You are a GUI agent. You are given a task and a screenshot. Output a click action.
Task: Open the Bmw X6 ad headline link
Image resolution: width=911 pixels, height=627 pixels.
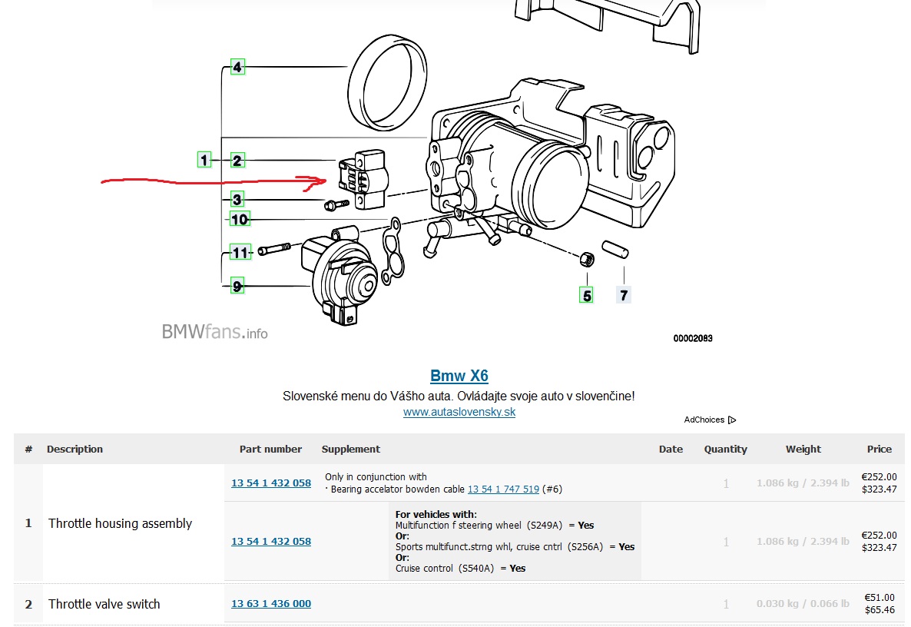pos(459,376)
